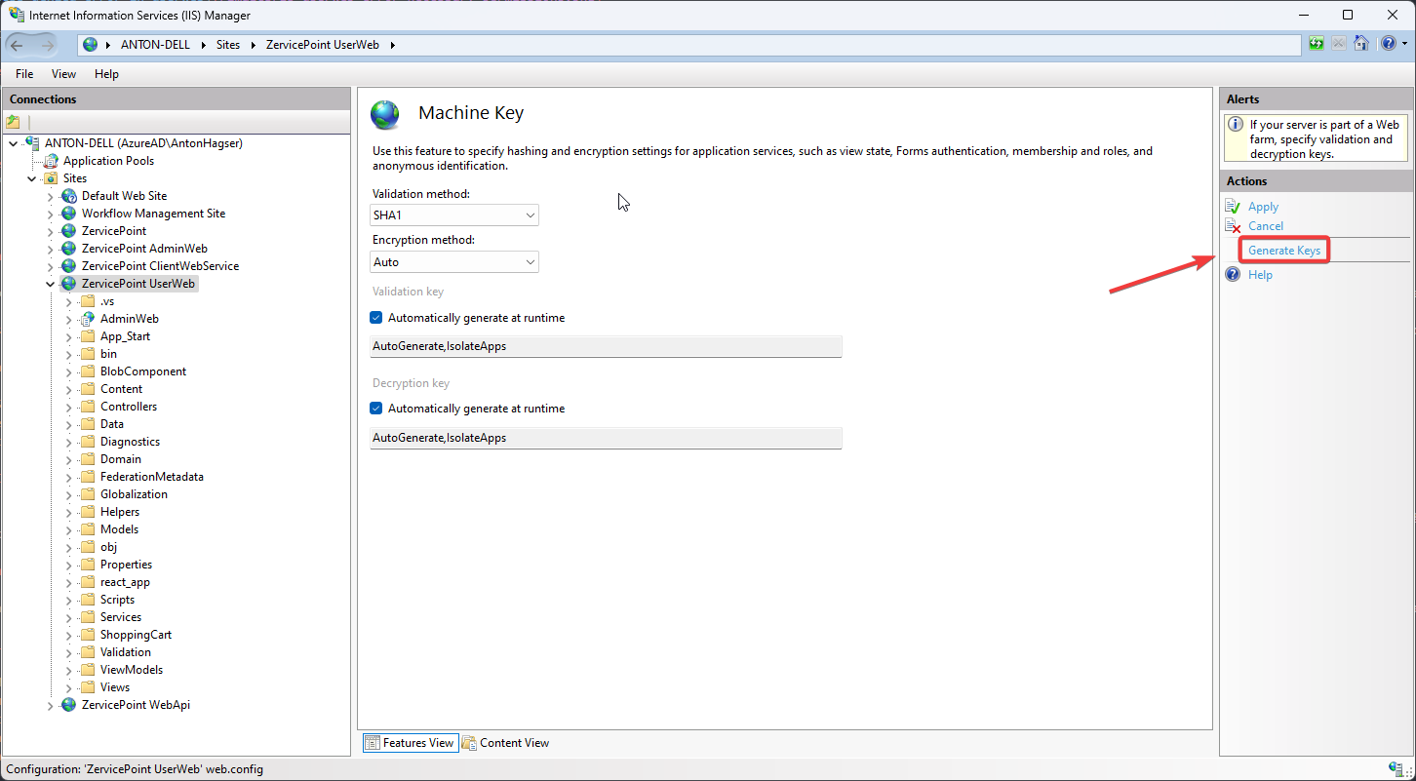Select the Application Pools node icon
The width and height of the screenshot is (1416, 781).
(50, 160)
